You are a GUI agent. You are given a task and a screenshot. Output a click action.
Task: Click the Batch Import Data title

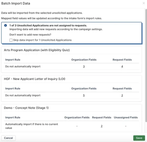(x=16, y=3)
